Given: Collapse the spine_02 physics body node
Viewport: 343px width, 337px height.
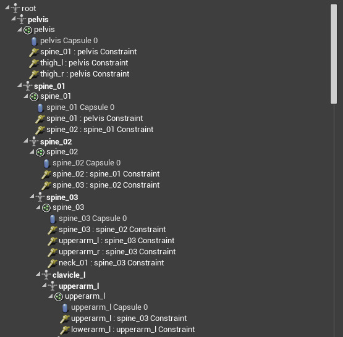Looking at the screenshot, I should [32, 152].
